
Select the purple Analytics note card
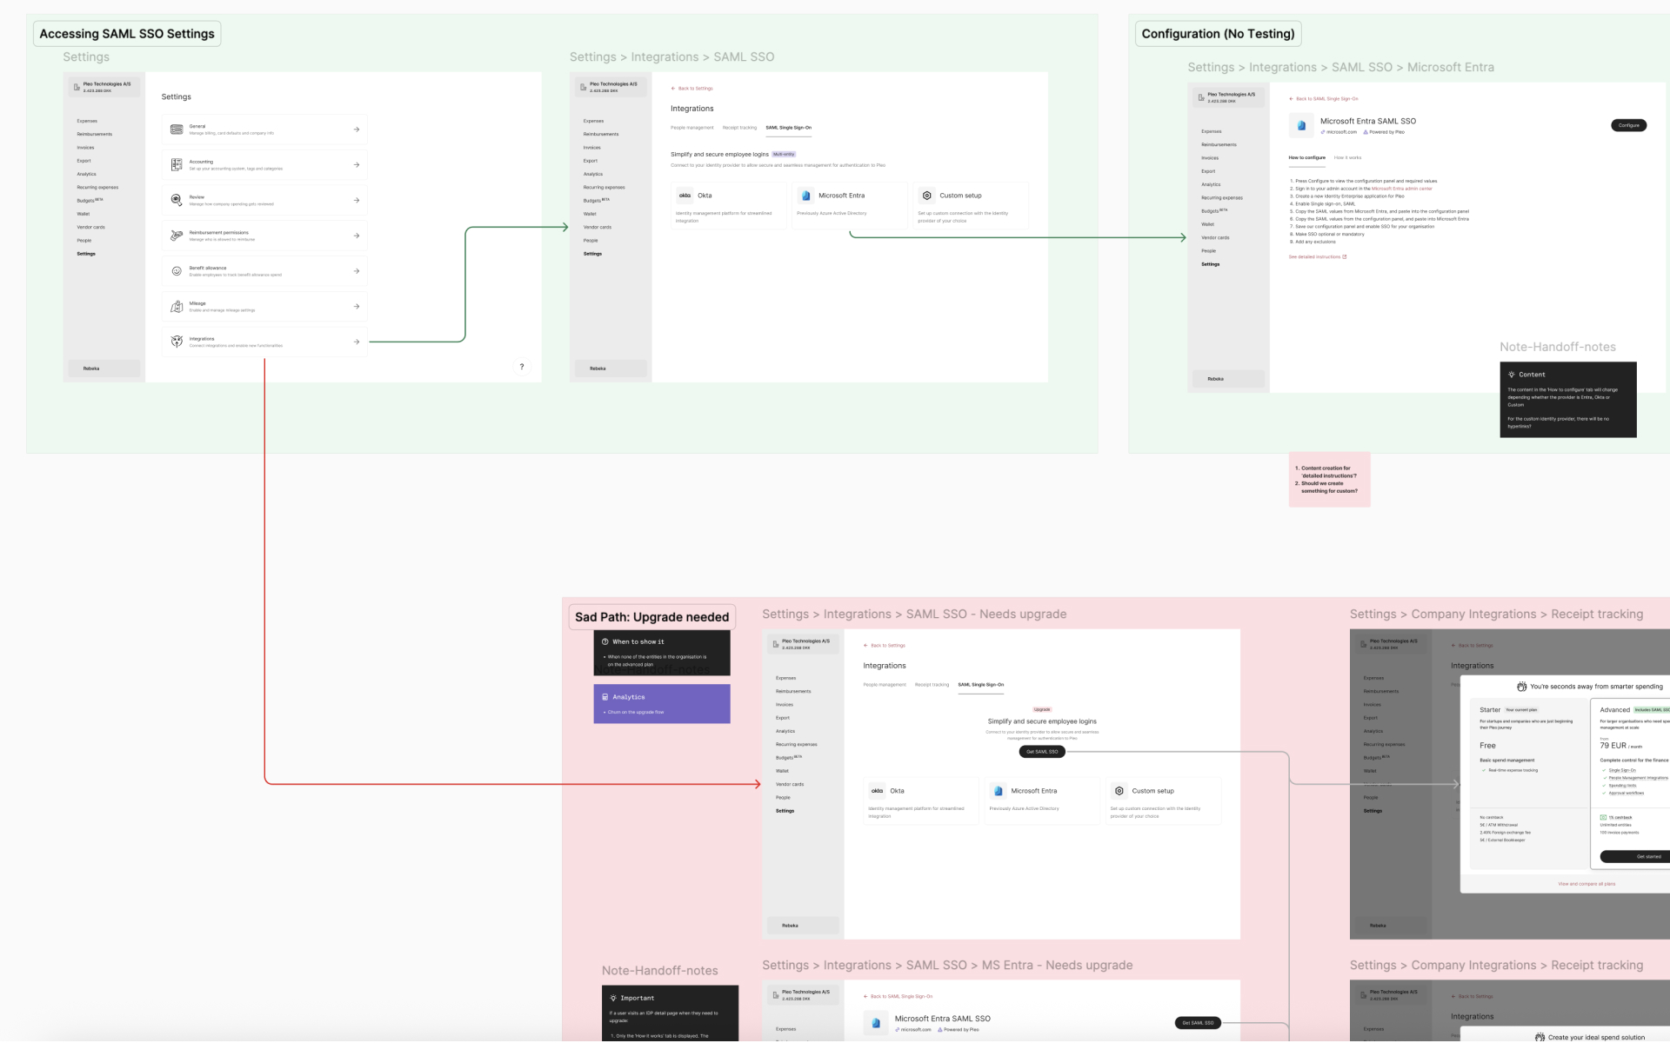(x=661, y=704)
